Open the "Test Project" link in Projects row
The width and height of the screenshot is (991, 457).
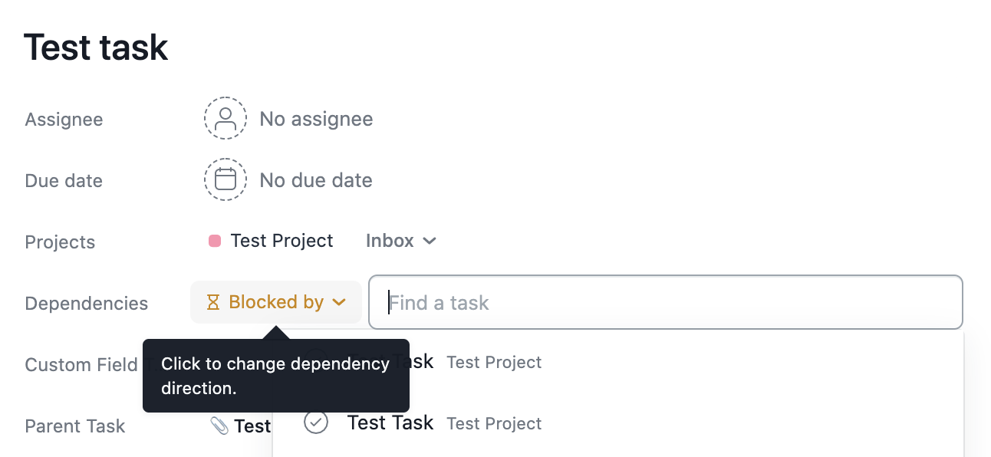[x=281, y=242]
